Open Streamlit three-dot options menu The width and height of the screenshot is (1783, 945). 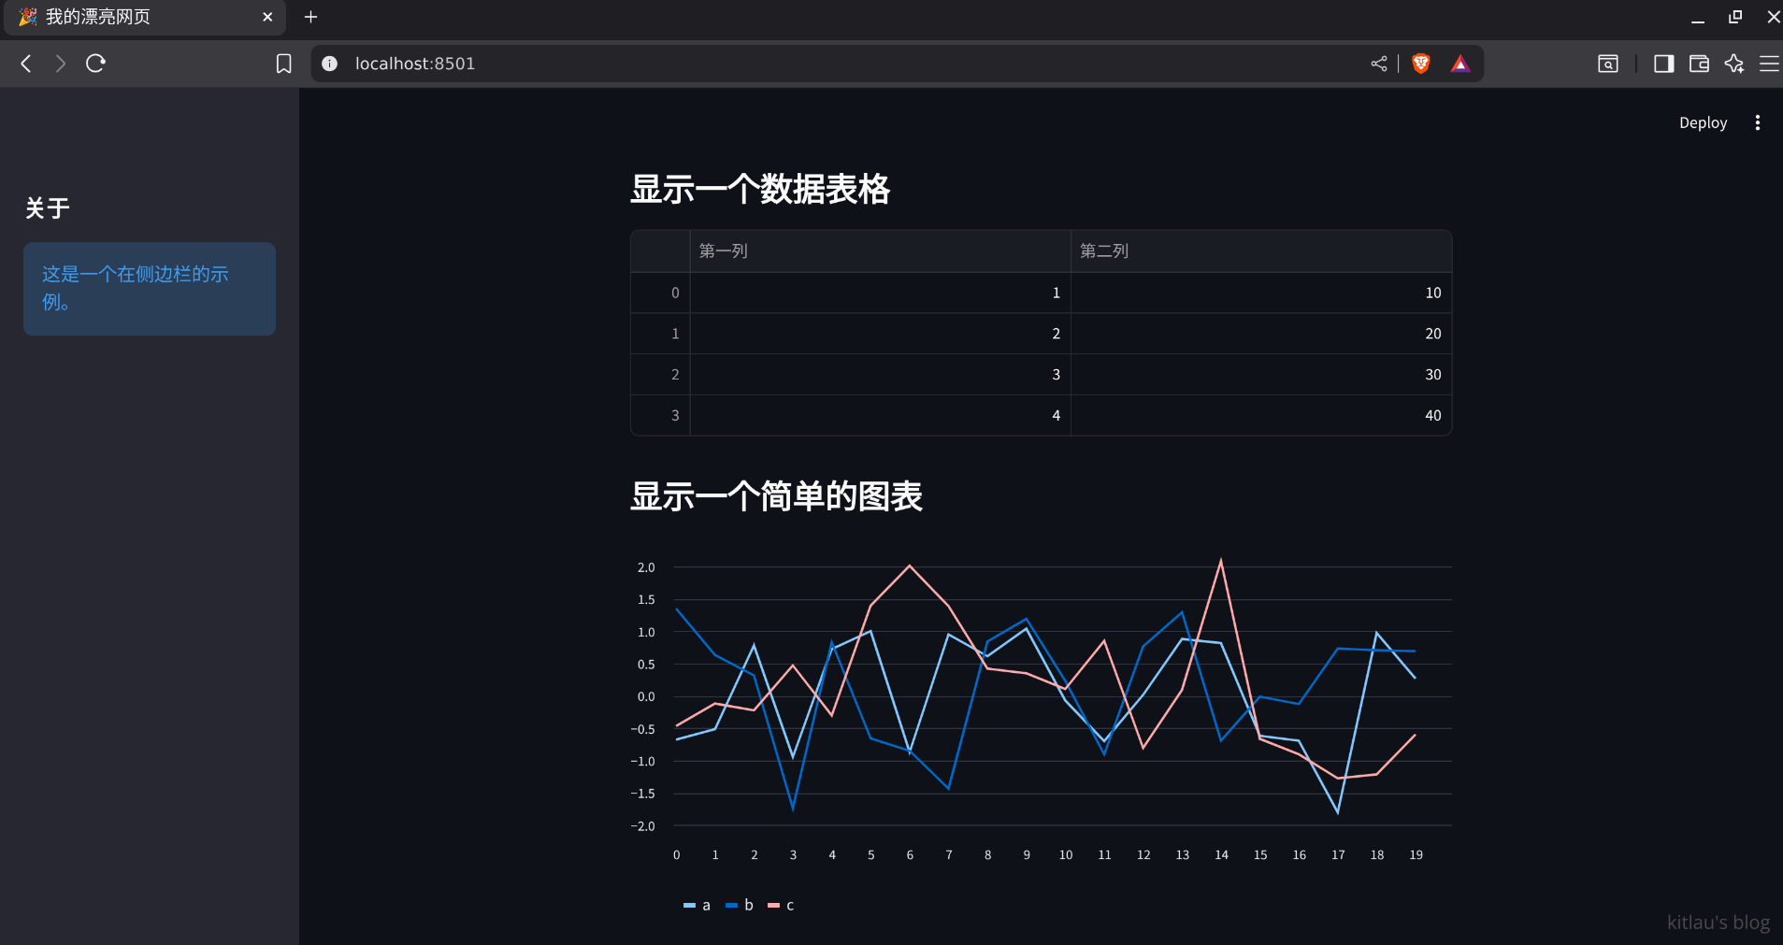coord(1757,122)
